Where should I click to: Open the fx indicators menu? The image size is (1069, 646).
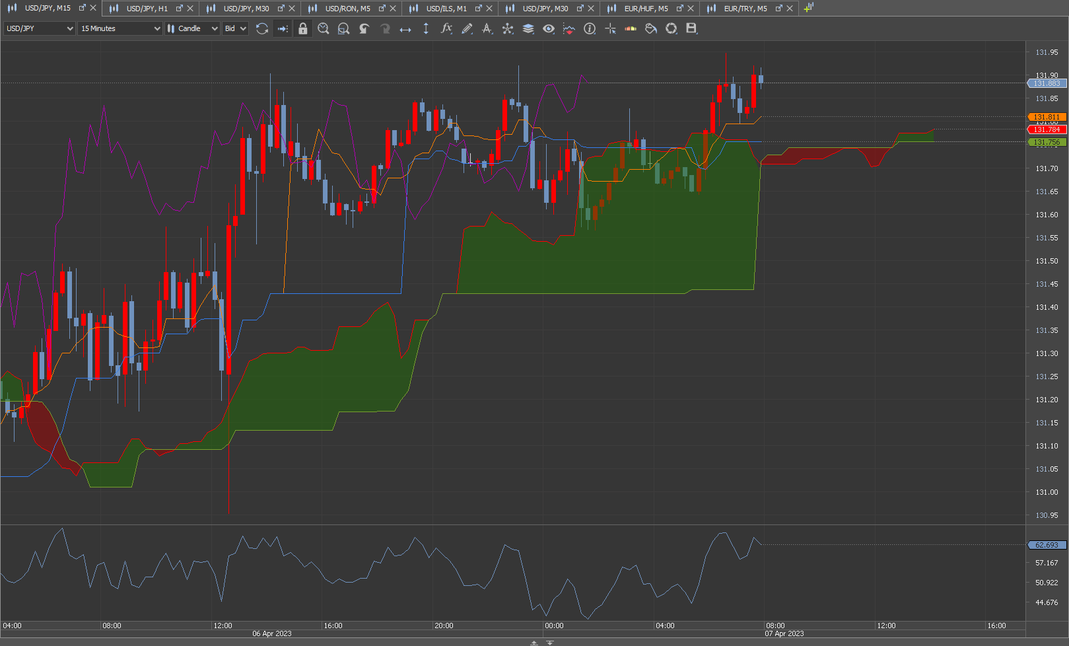pos(446,28)
